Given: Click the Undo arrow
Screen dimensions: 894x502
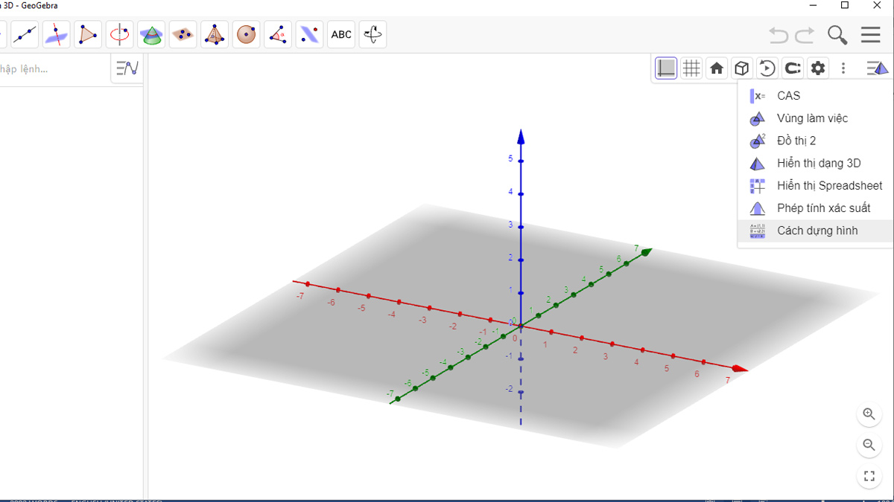Looking at the screenshot, I should click(779, 35).
